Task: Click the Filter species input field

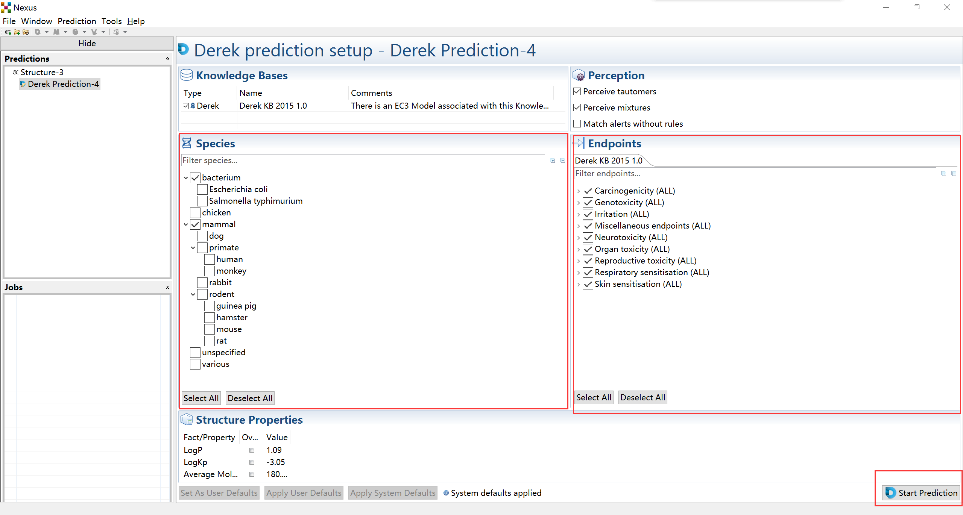Action: pos(363,160)
